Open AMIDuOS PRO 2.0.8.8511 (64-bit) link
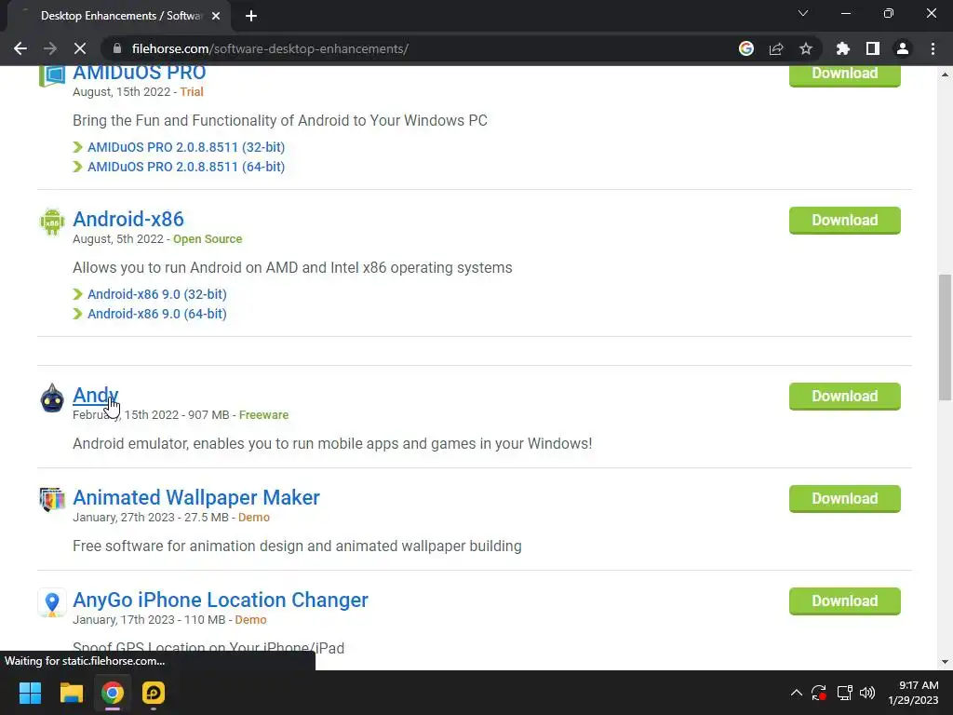Viewport: 953px width, 715px height. [186, 167]
